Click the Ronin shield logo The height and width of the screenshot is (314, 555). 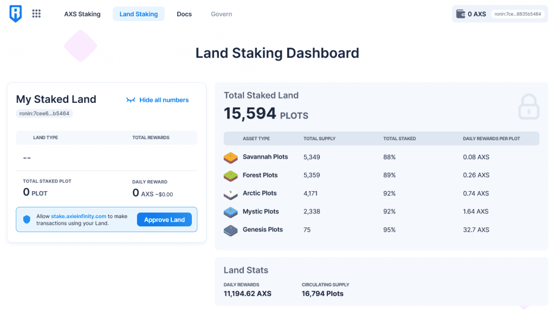(16, 14)
